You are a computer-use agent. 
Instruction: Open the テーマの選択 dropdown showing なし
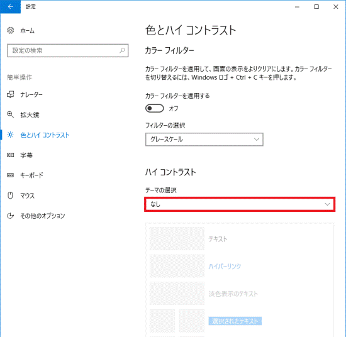point(240,204)
